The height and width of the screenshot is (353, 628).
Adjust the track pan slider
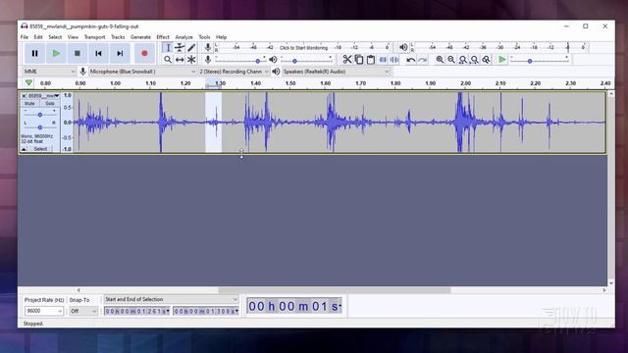pyautogui.click(x=40, y=127)
